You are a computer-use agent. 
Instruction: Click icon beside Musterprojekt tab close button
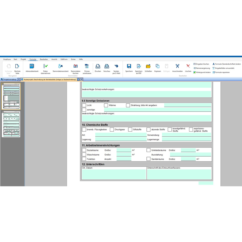78,79
